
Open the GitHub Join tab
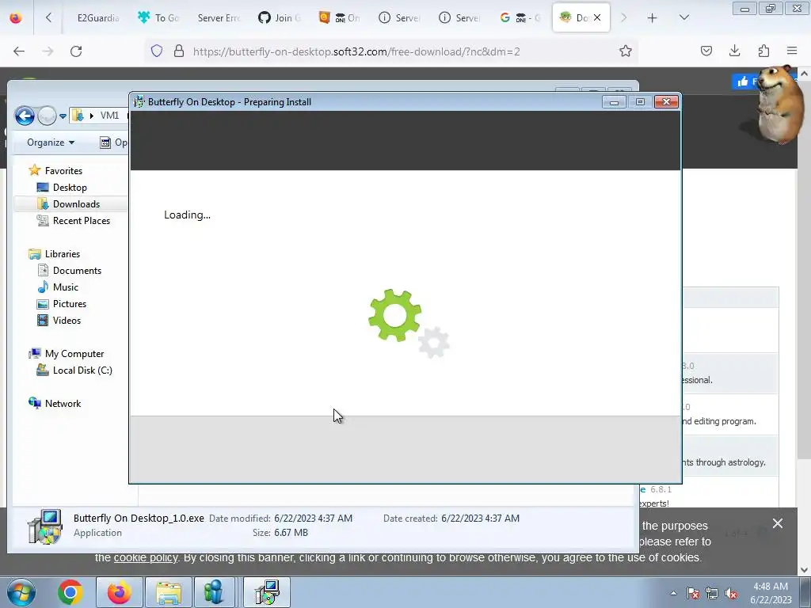pyautogui.click(x=279, y=17)
